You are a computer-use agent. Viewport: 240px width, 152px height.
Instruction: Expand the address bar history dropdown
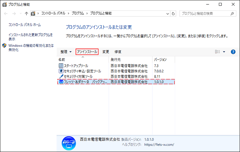[168, 14]
